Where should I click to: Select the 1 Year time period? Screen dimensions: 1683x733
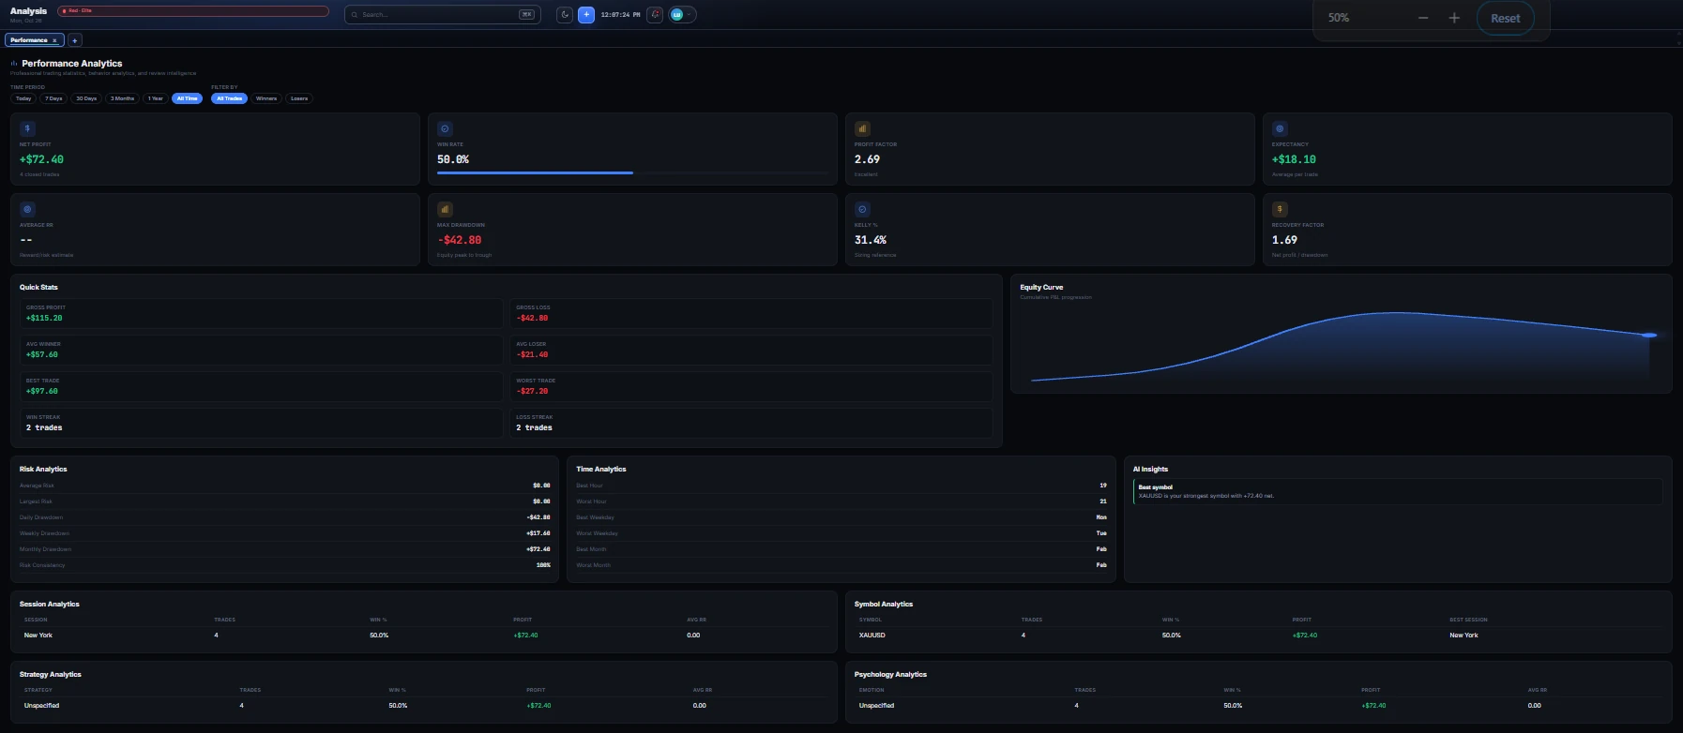point(156,98)
